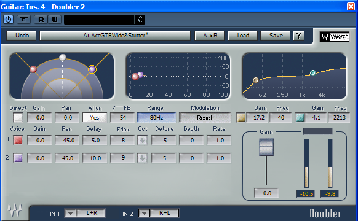Click the red voice marker in delay graph
Viewport: 358px width, 221px height.
click(x=135, y=77)
